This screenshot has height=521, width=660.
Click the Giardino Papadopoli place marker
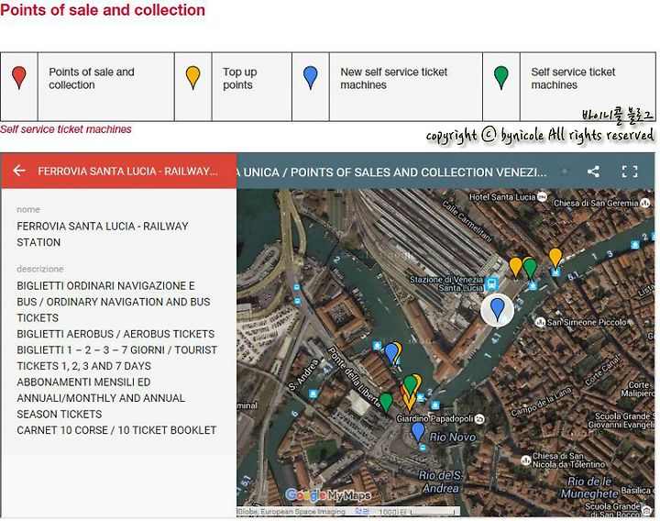coord(479,418)
